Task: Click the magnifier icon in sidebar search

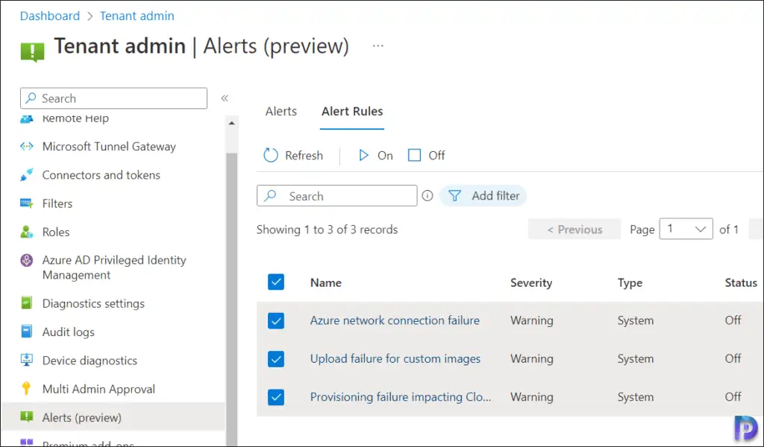Action: [x=31, y=98]
